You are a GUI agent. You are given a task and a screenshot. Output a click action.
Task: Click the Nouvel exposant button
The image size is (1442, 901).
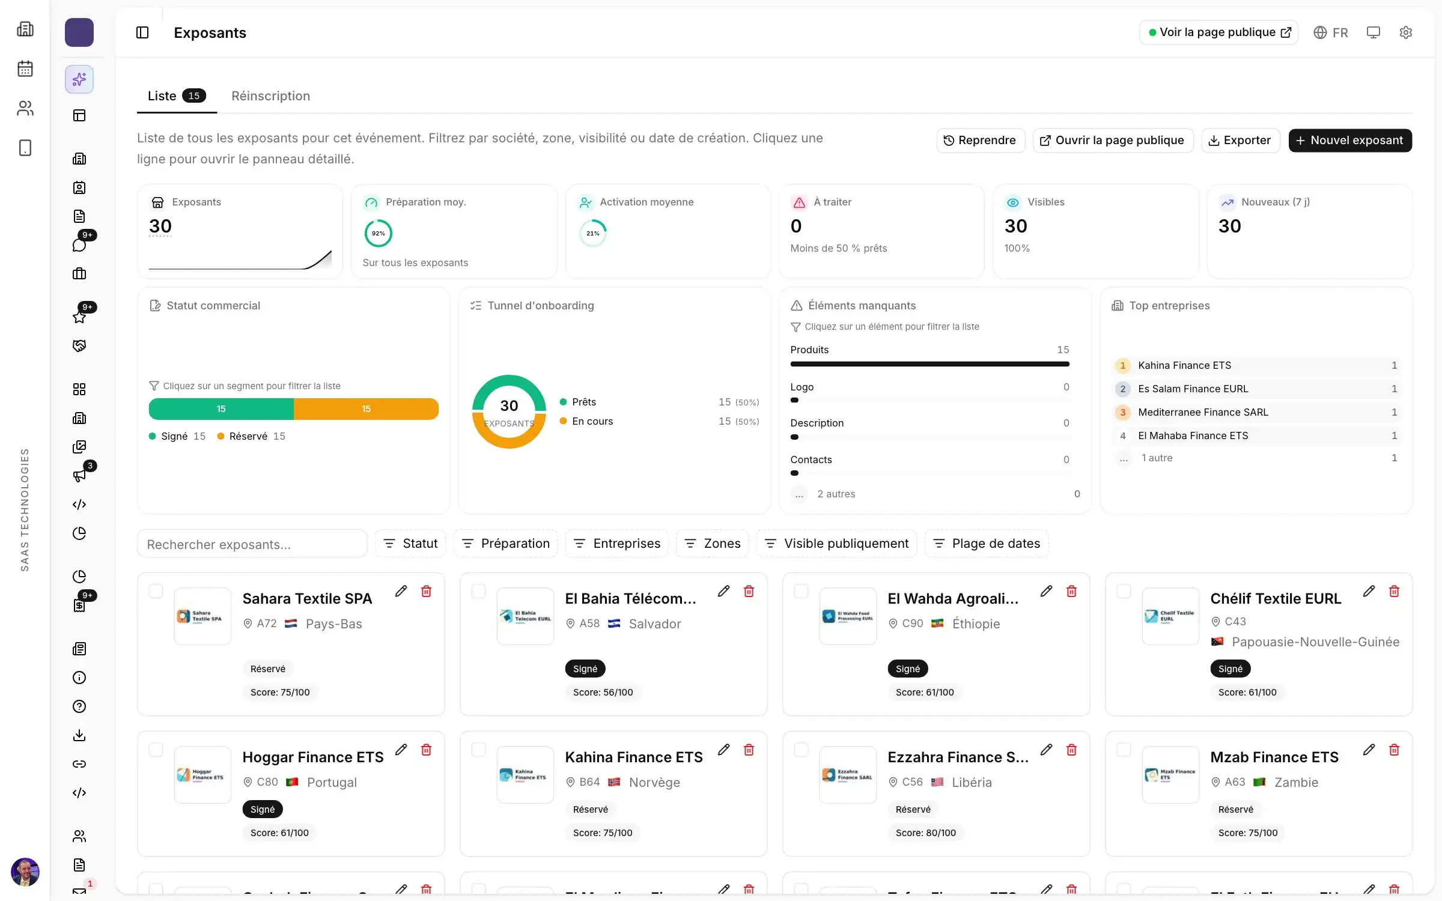pyautogui.click(x=1350, y=141)
